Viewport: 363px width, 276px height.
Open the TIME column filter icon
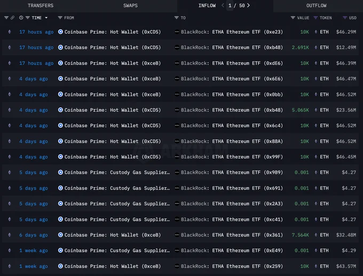tap(27, 18)
